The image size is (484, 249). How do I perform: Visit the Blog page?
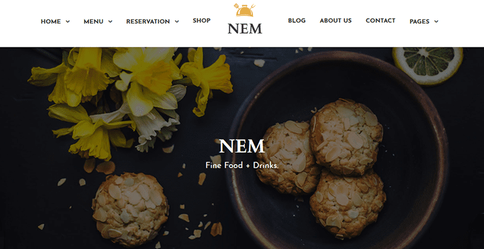pos(296,21)
